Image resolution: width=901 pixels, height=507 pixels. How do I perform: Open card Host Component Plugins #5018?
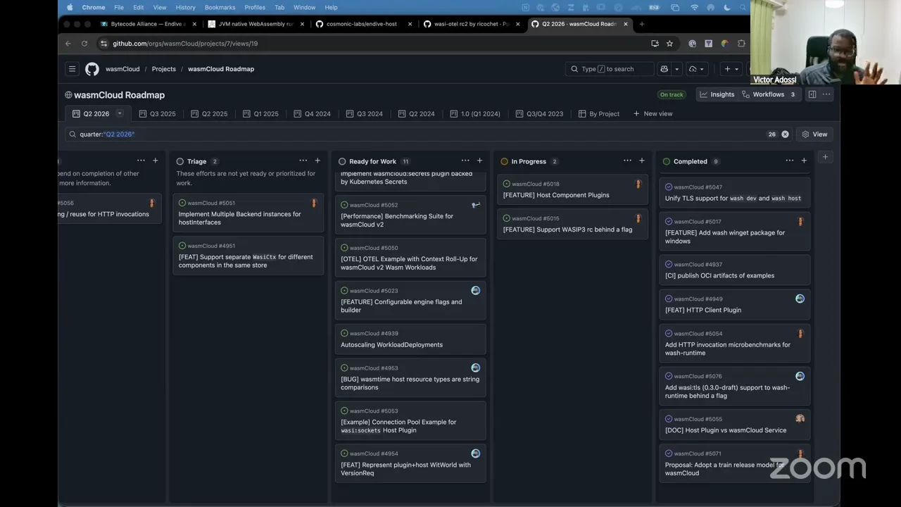(572, 190)
